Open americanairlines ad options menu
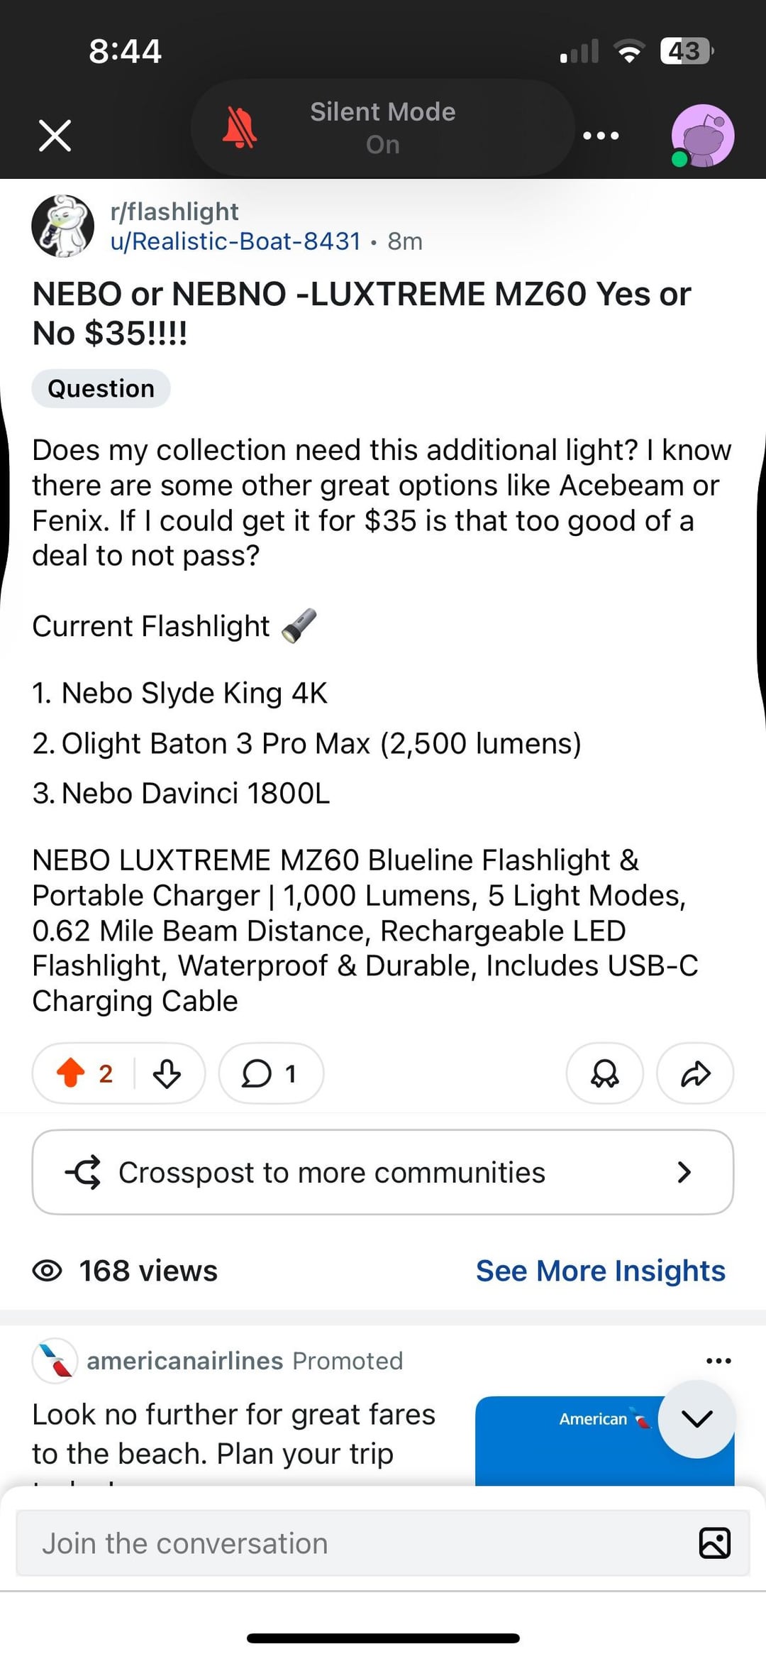 pos(718,1361)
